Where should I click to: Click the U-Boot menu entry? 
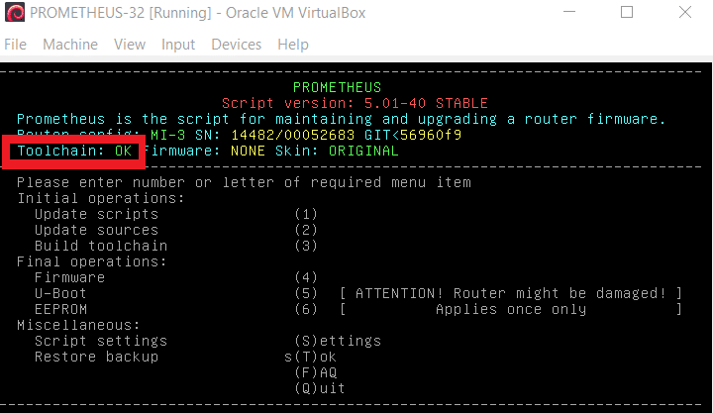coord(60,293)
